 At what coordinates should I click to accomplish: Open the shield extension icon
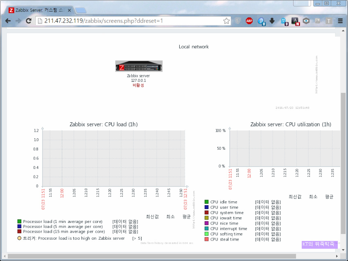(x=238, y=21)
